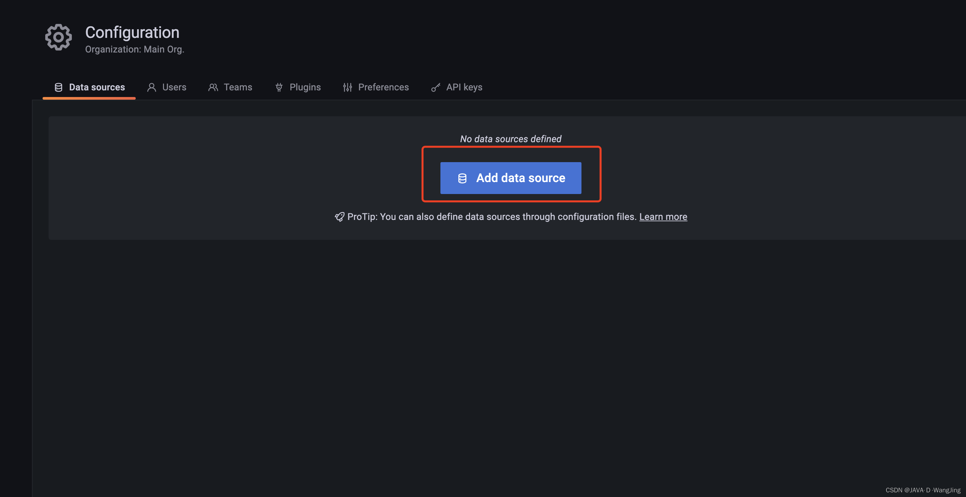Image resolution: width=966 pixels, height=497 pixels.
Task: Click the single-person icon beside Users
Action: (x=151, y=87)
